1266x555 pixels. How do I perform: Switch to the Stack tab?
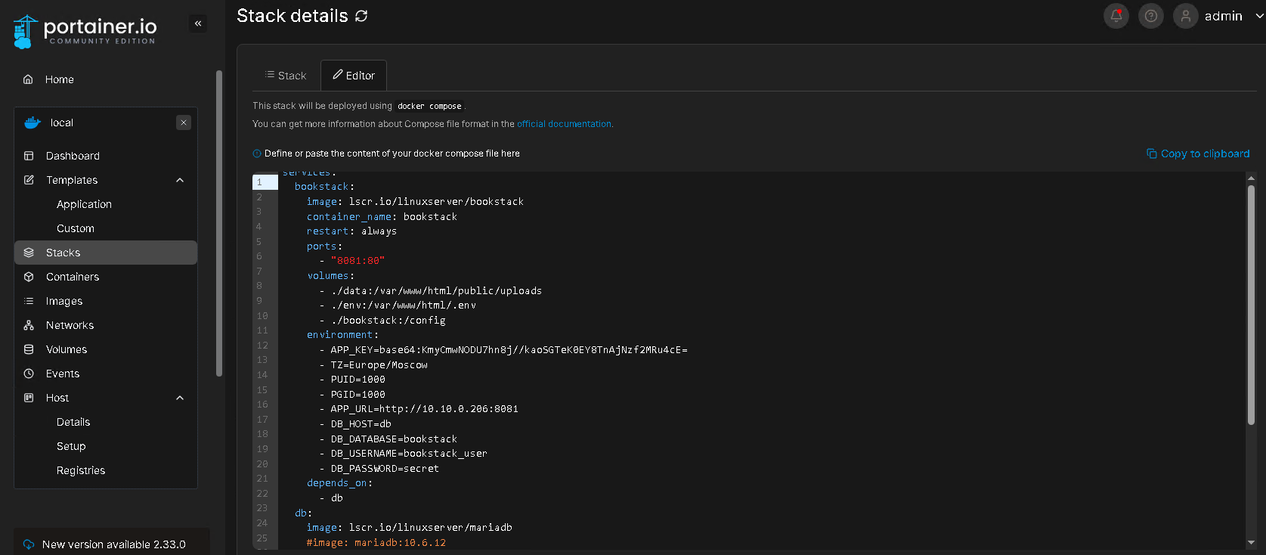pyautogui.click(x=286, y=76)
